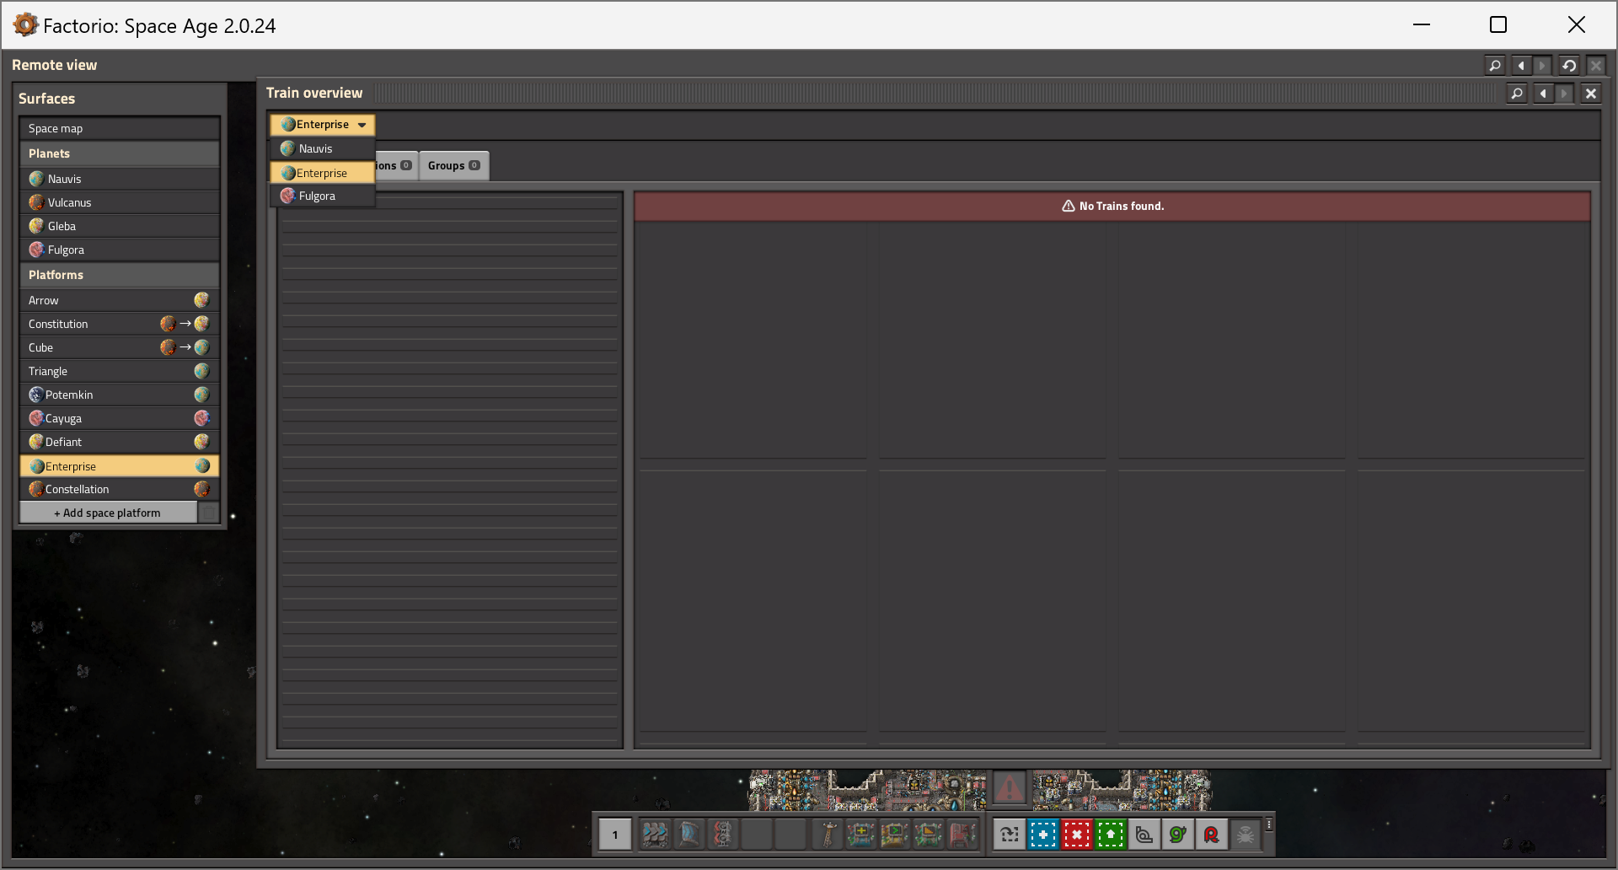The height and width of the screenshot is (870, 1618).
Task: Select the red splitter quickbar slot
Action: pos(722,835)
